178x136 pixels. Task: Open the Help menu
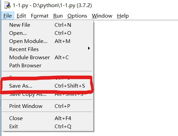click(x=123, y=16)
